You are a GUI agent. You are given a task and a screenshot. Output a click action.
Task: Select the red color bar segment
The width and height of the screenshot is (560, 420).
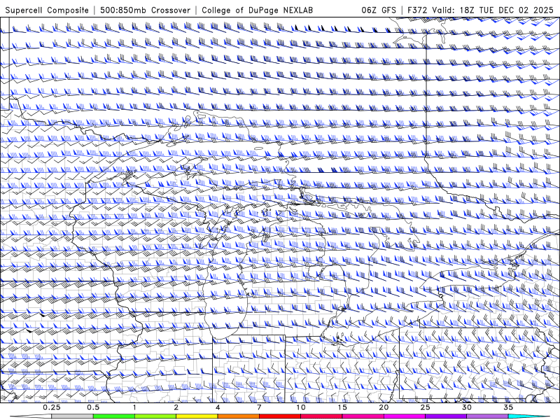click(280, 416)
